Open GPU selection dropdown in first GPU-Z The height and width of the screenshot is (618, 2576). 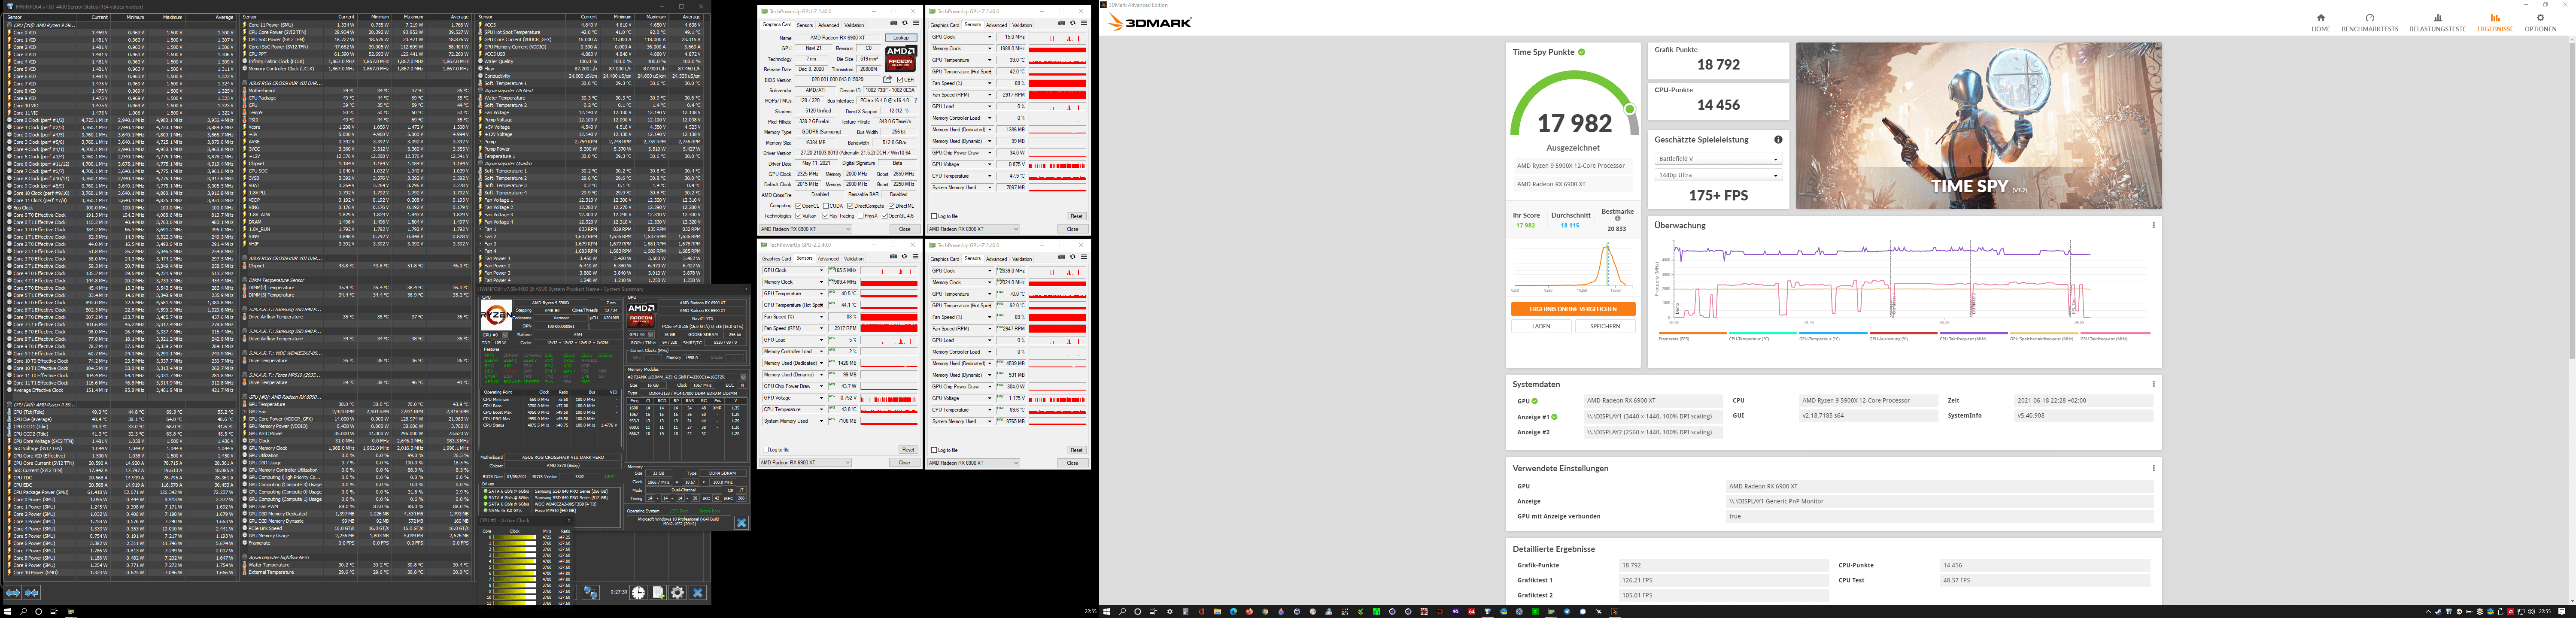806,229
